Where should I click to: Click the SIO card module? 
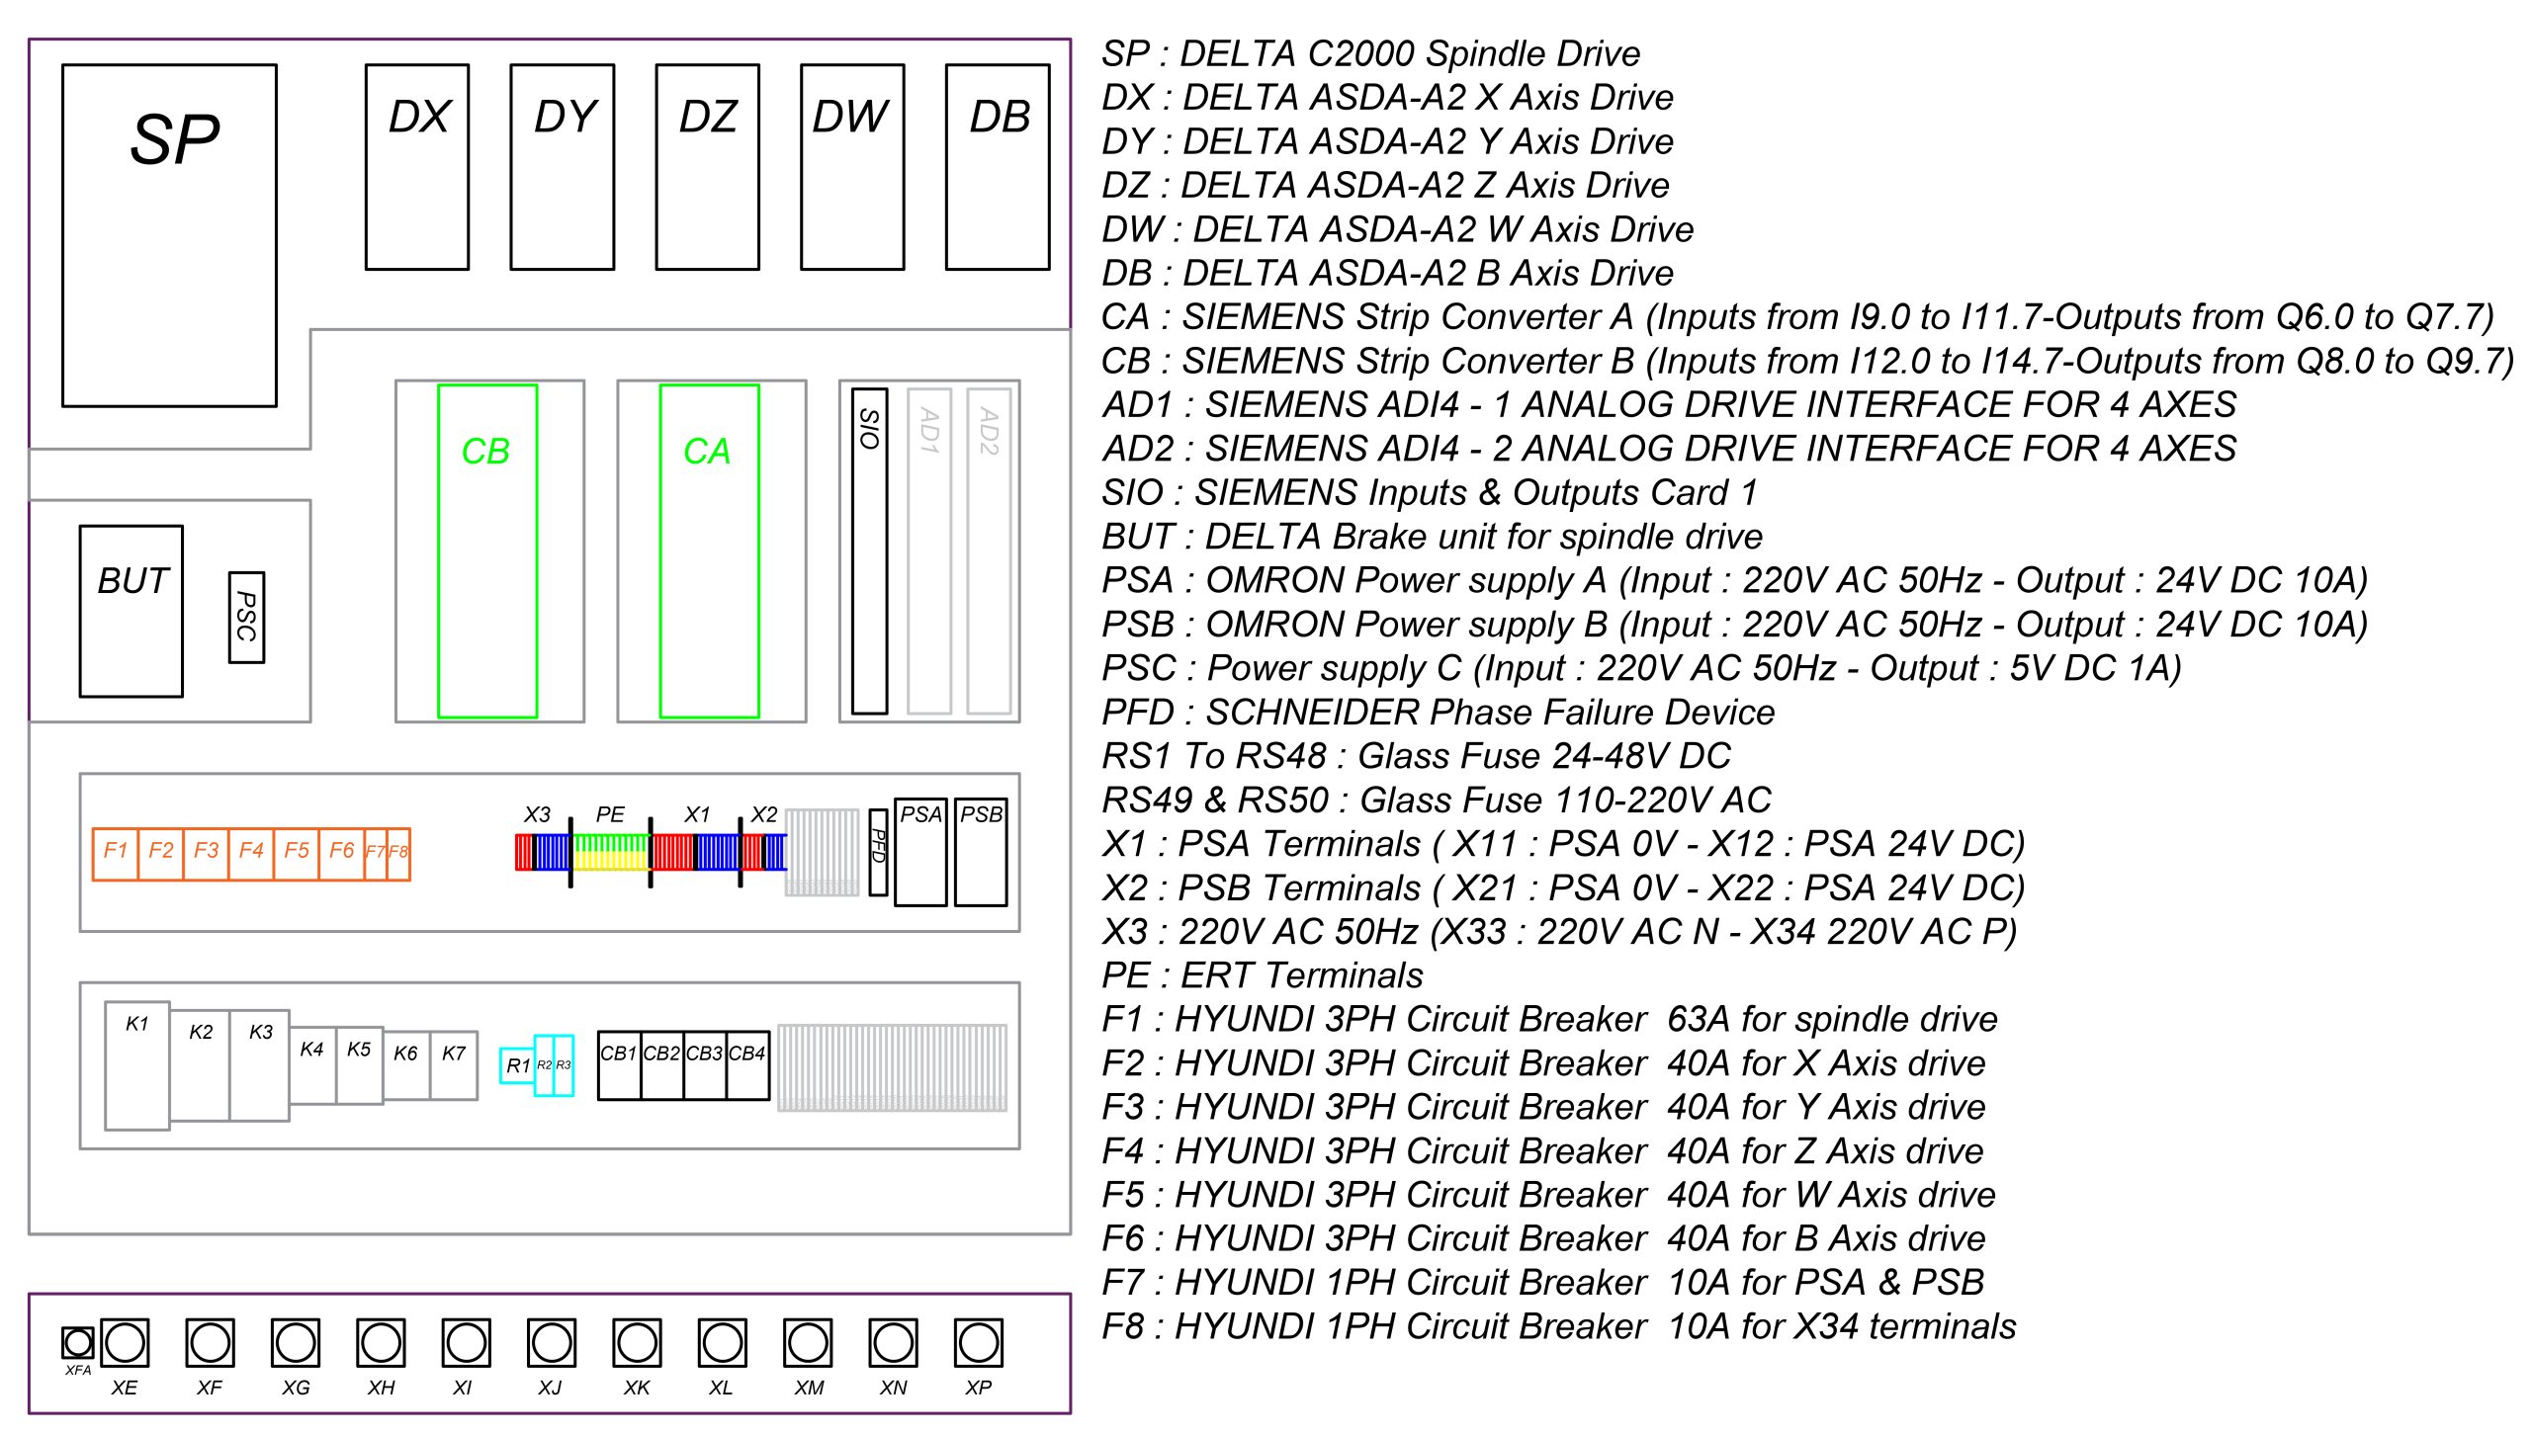[x=869, y=550]
